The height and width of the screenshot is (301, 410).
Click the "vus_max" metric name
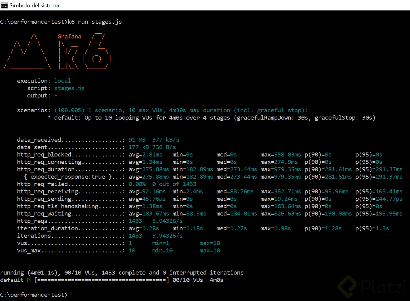tap(29, 251)
